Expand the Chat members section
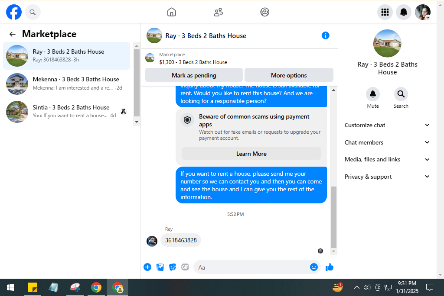The height and width of the screenshot is (296, 444). 387,142
